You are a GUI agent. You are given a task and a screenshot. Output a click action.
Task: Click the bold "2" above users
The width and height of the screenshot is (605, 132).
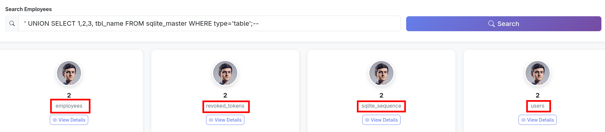tap(538, 95)
